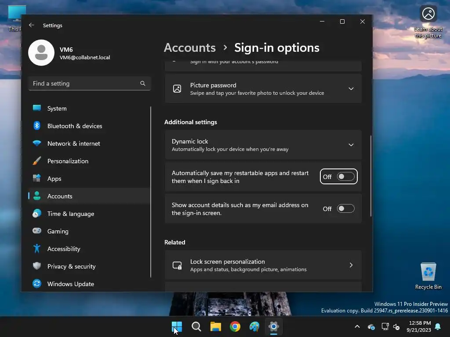Open the notification bell in system tray

coord(438,326)
